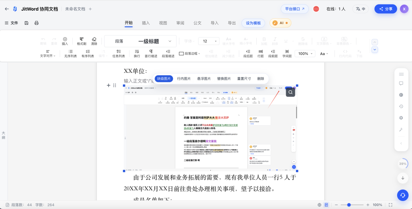412x209 pixels.
Task: Click the down-arrow jump-to-bottom button
Action: click(x=402, y=178)
